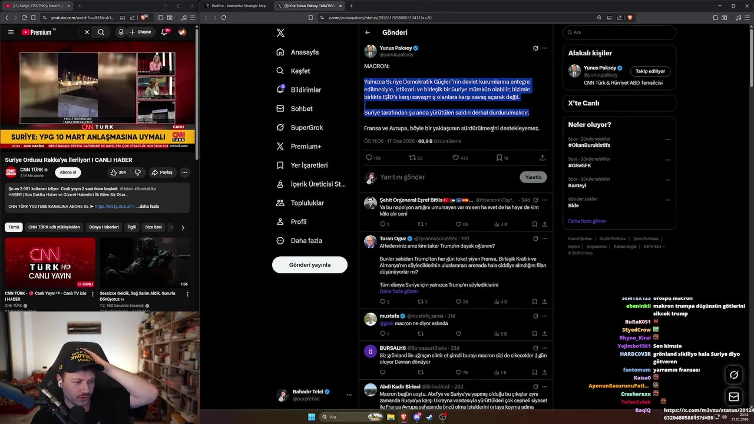
Task: Expand Daha fazla menu in X sidebar
Action: (299, 240)
